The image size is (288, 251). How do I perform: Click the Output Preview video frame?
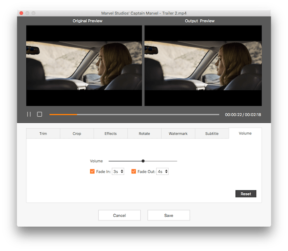tap(203, 66)
